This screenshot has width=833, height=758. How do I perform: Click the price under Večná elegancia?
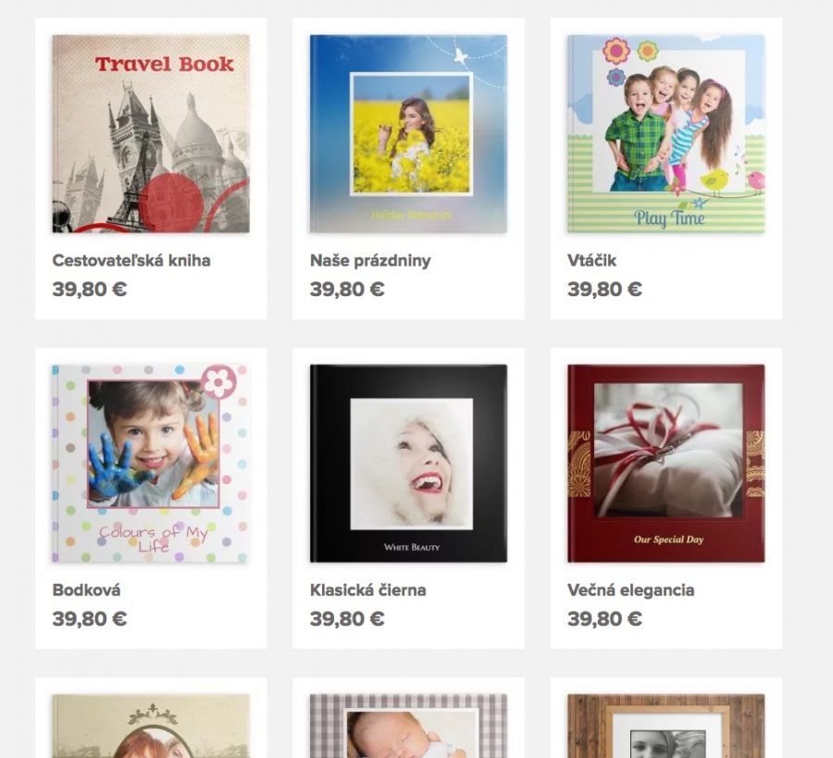coord(604,619)
